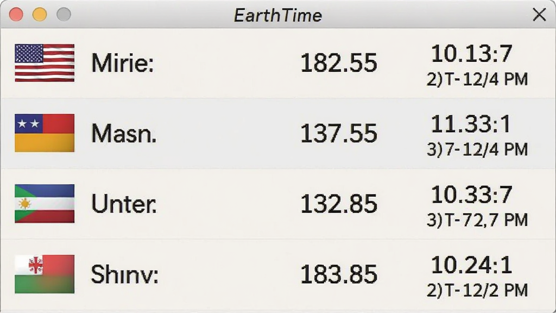Select the Unter. city label
Screen dimensions: 556x313
pyautogui.click(x=123, y=204)
